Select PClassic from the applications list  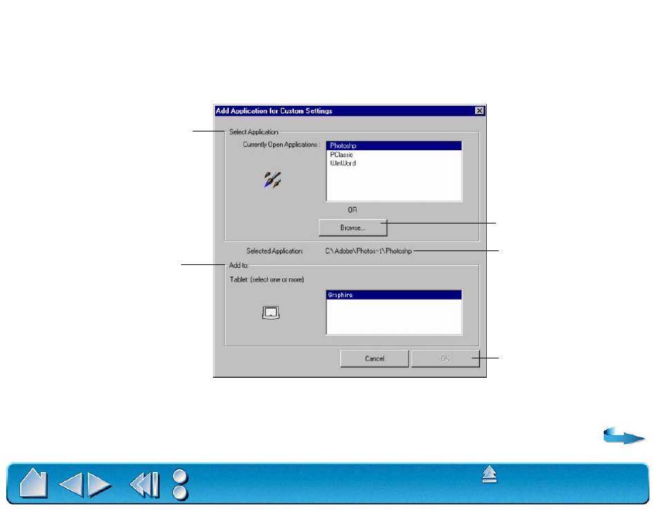pos(393,155)
